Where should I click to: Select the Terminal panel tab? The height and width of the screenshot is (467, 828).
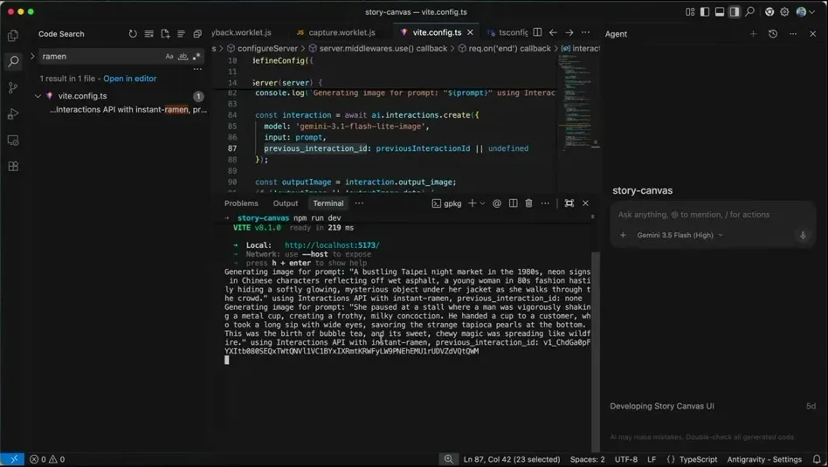328,203
